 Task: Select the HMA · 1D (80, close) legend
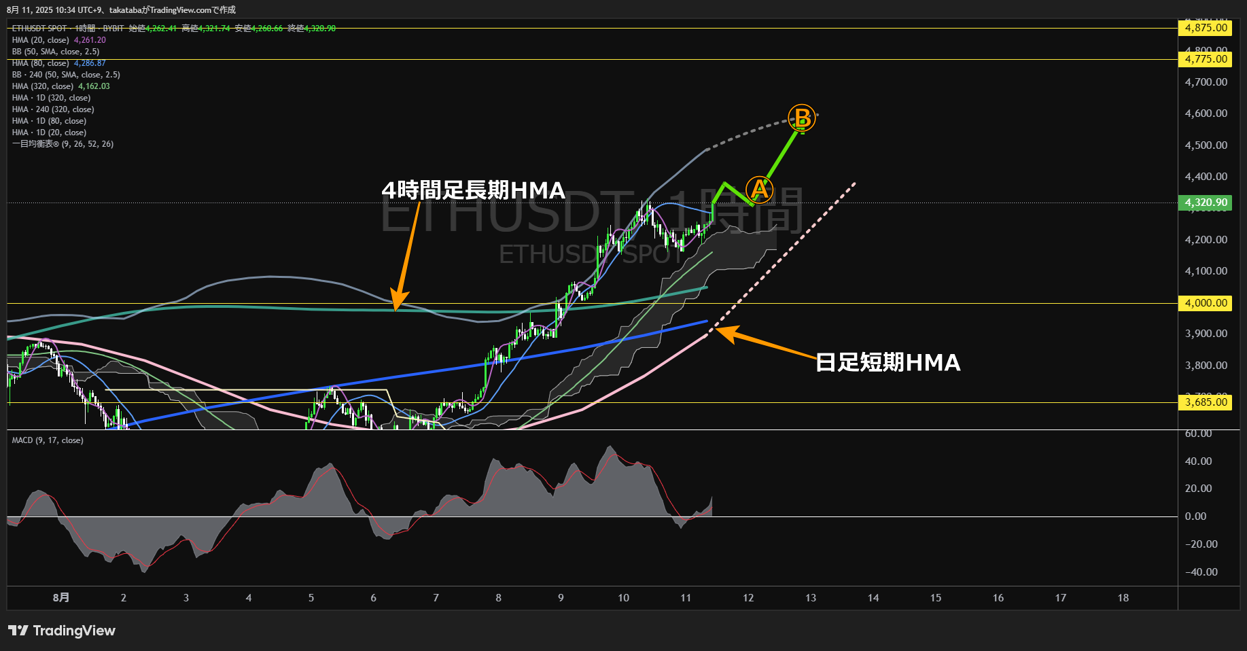pos(49,121)
